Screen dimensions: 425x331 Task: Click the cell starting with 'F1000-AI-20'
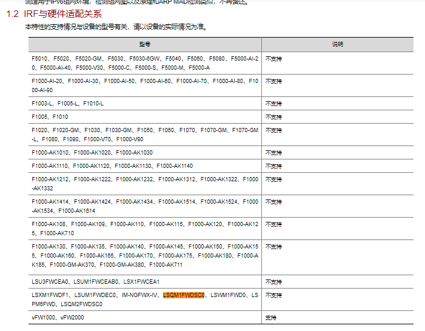145,85
